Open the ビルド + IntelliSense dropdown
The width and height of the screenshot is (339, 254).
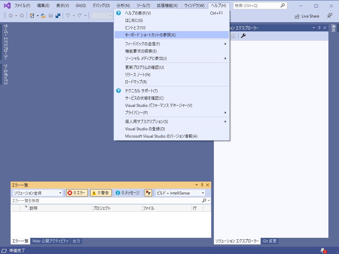pyautogui.click(x=180, y=193)
